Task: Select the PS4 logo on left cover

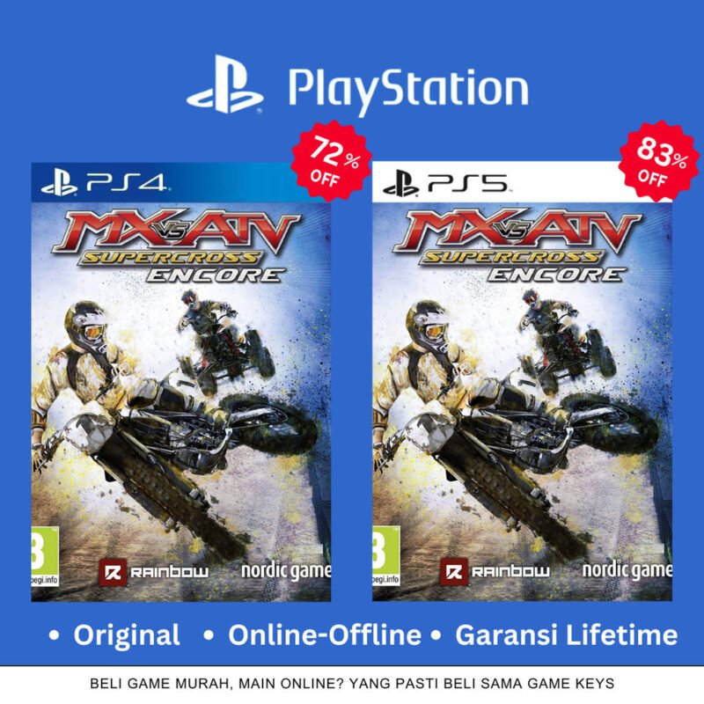Action: pos(104,182)
